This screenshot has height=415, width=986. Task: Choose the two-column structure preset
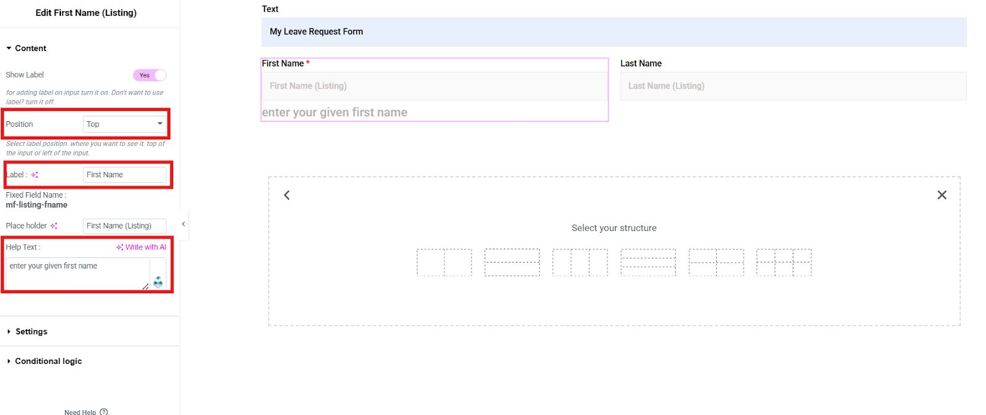click(444, 262)
